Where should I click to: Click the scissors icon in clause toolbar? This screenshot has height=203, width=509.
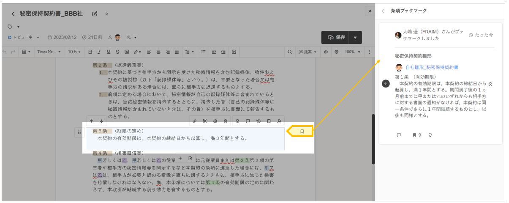[x=204, y=121]
